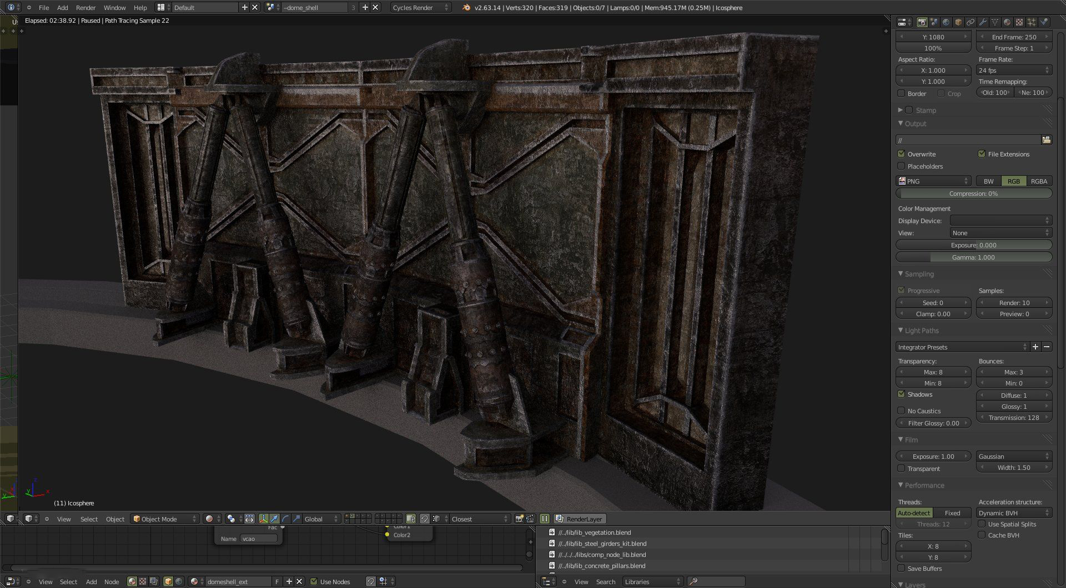Select RGBA color output button
Image resolution: width=1066 pixels, height=588 pixels.
tap(1038, 181)
